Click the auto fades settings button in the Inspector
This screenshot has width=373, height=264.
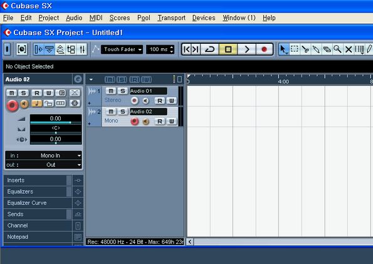pos(75,93)
